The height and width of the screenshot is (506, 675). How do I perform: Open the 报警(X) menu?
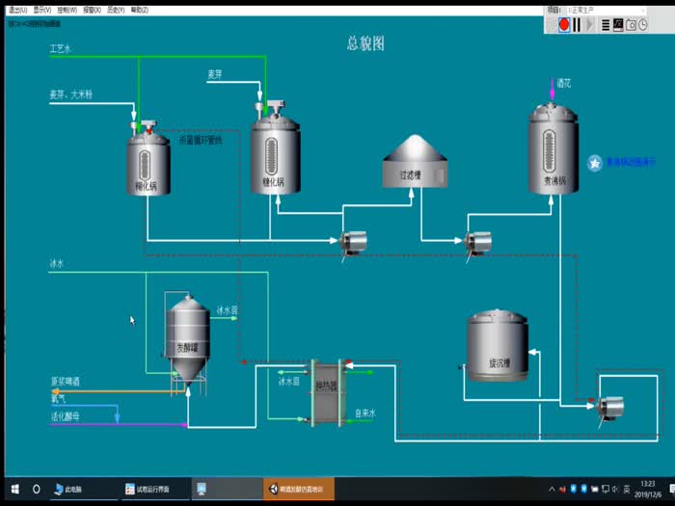(x=91, y=9)
